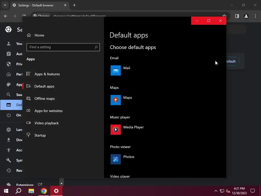Click the Media Player play icon
This screenshot has width=261, height=196.
click(x=116, y=129)
